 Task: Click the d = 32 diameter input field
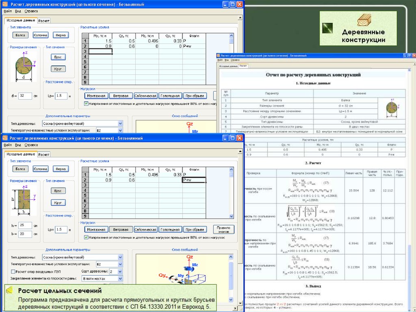click(x=26, y=96)
